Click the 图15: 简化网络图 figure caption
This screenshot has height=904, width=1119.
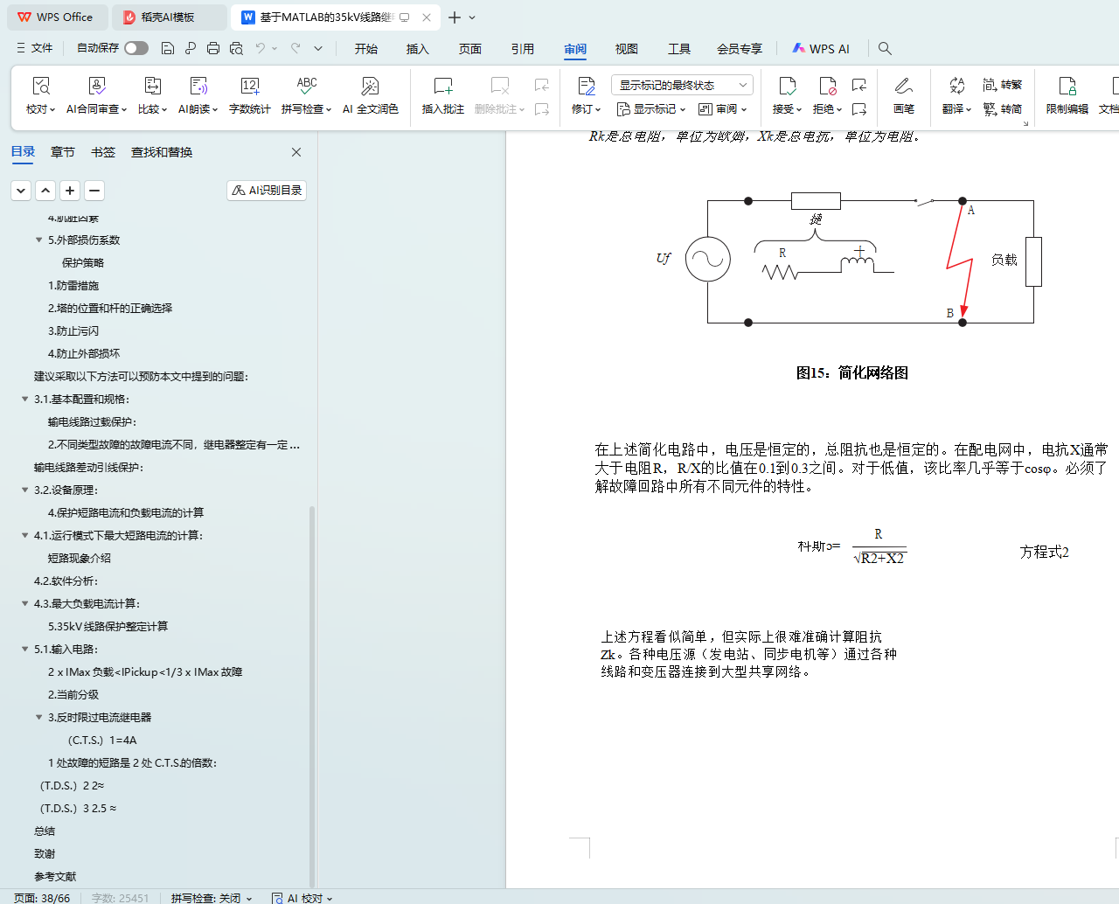click(852, 372)
